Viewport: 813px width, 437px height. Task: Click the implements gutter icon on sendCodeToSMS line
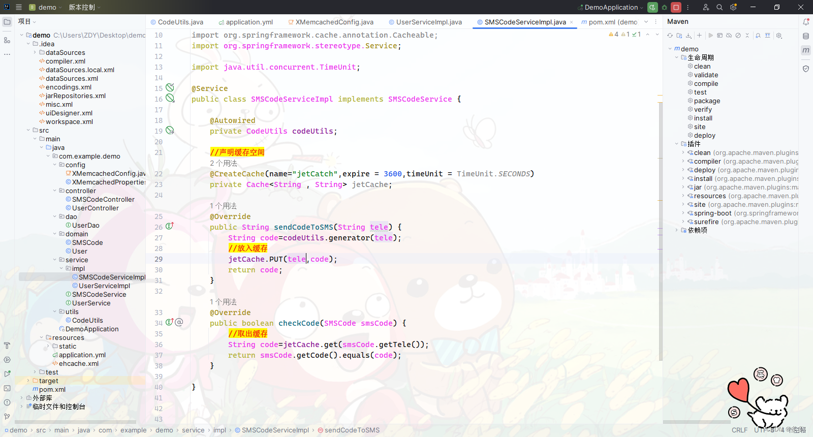(x=169, y=226)
